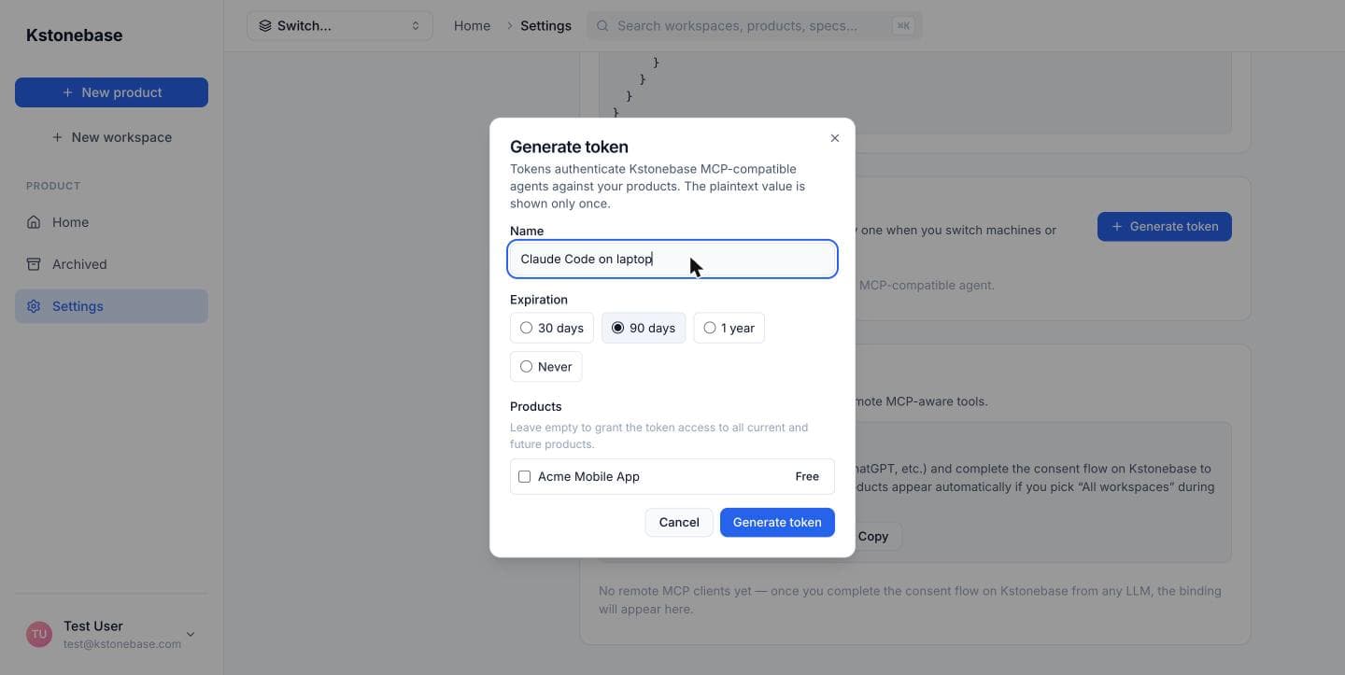Viewport: 1345px width, 675px height.
Task: Navigate to Home breadcrumb
Action: (x=472, y=26)
